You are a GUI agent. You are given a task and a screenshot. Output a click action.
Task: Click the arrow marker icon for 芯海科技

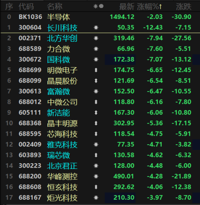click(96, 134)
